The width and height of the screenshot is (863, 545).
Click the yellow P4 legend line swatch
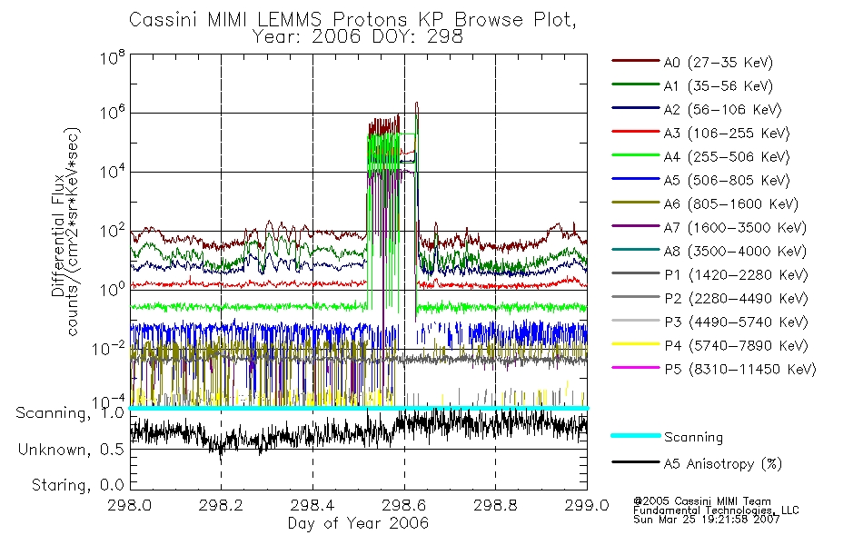(x=636, y=344)
